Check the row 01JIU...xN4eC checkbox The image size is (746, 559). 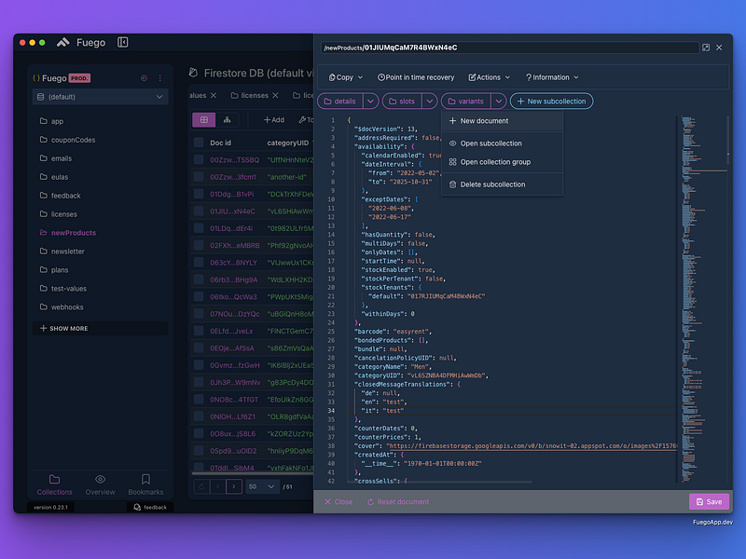point(199,211)
